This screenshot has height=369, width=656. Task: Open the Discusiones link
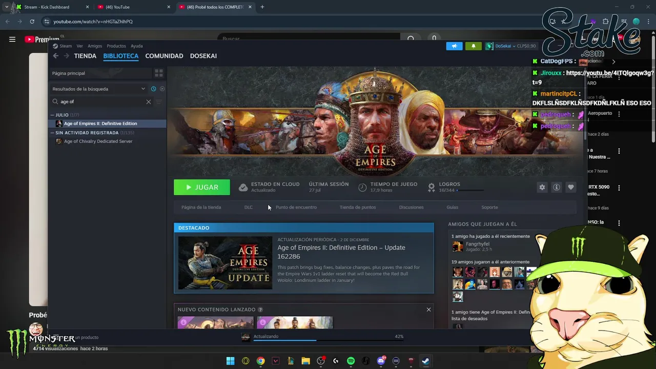(411, 207)
